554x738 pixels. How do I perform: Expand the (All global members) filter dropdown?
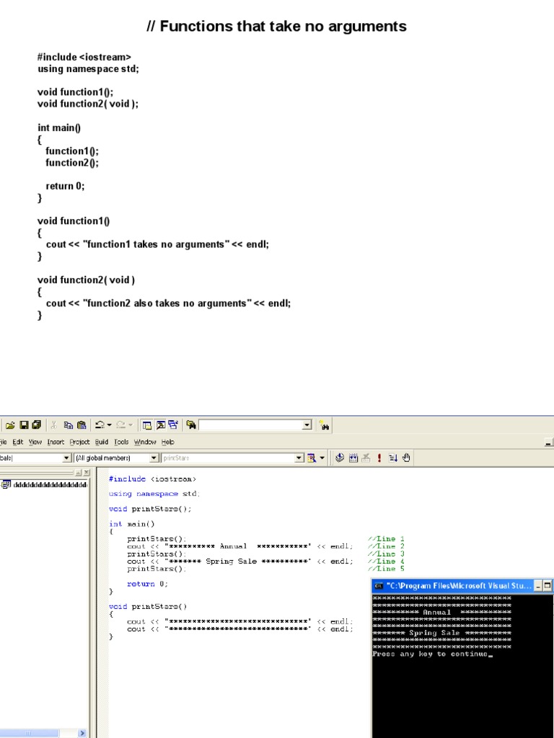coord(154,458)
